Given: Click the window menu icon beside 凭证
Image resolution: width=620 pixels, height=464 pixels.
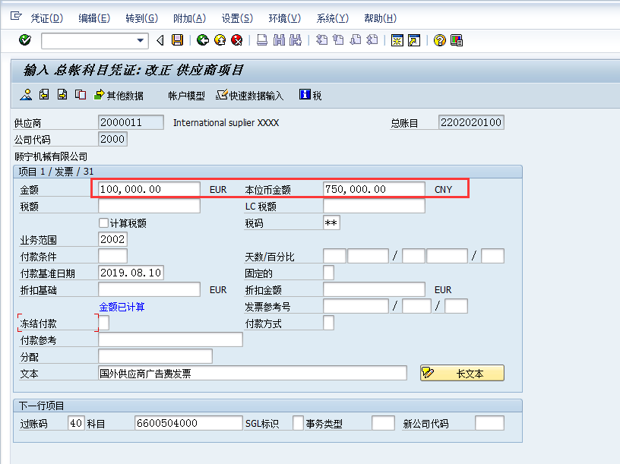Looking at the screenshot, I should [16, 16].
